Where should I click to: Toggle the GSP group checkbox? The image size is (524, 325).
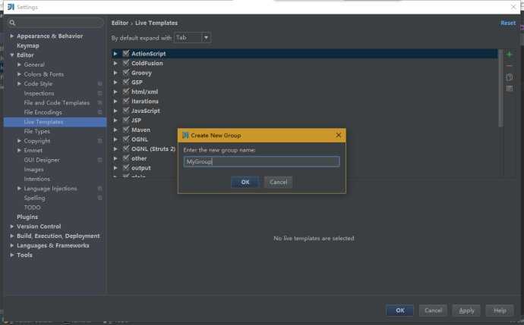click(126, 82)
